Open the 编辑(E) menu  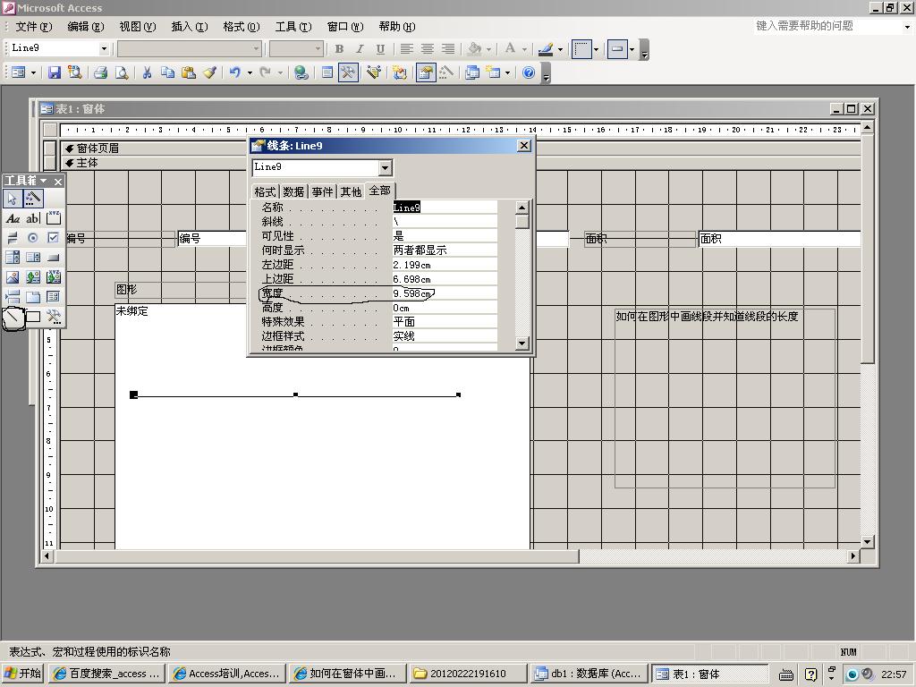pos(85,27)
